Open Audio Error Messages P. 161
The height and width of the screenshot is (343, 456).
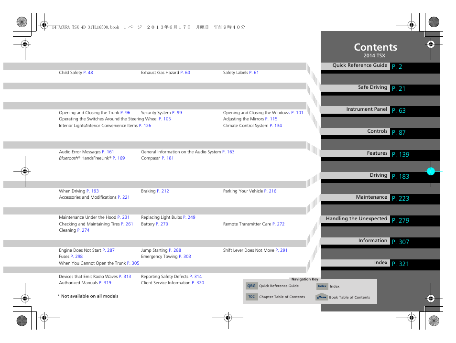click(87, 152)
